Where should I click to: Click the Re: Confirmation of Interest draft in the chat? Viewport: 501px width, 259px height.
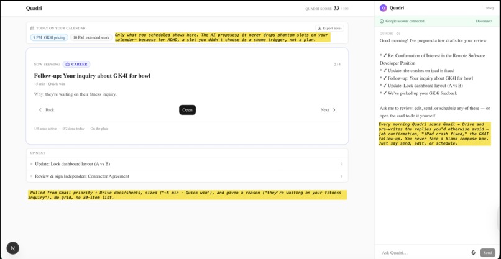pos(432,60)
